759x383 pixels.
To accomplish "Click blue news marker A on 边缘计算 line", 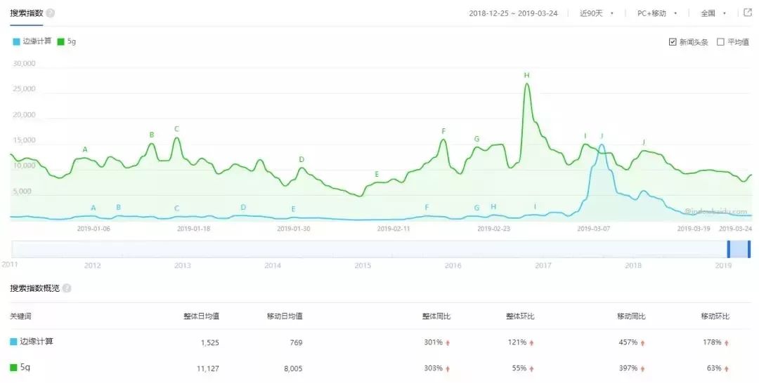I will pyautogui.click(x=93, y=208).
